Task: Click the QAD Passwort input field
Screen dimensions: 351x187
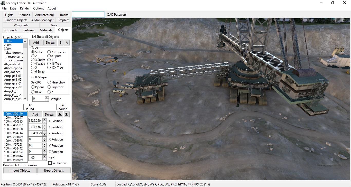Action: coord(88,15)
